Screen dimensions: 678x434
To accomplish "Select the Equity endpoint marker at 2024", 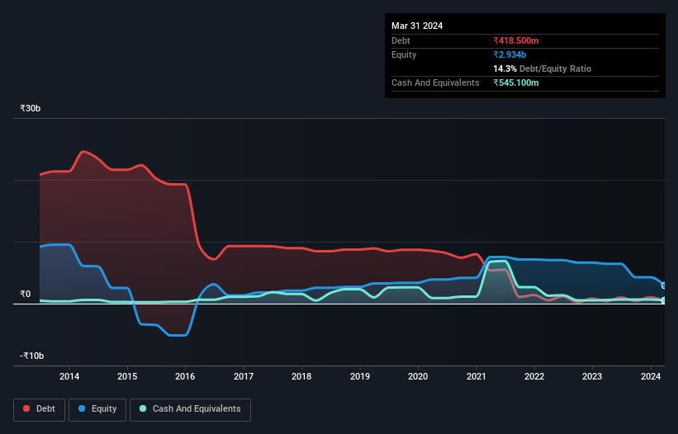I will pos(664,285).
